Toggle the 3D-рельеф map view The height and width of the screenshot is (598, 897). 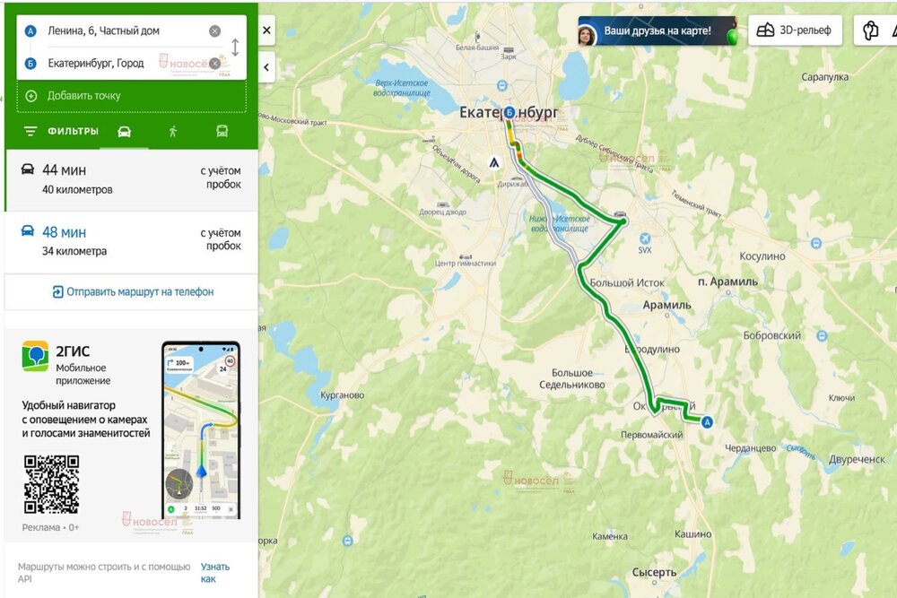(795, 30)
